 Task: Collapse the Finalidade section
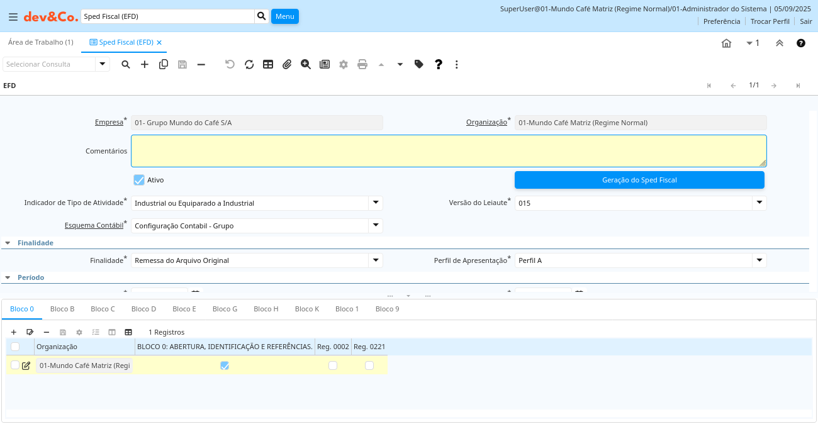click(8, 243)
